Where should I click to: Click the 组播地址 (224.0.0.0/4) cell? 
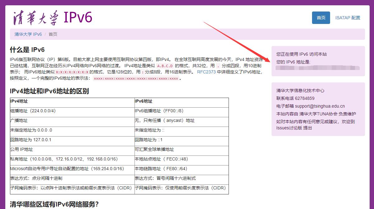pos(72,112)
